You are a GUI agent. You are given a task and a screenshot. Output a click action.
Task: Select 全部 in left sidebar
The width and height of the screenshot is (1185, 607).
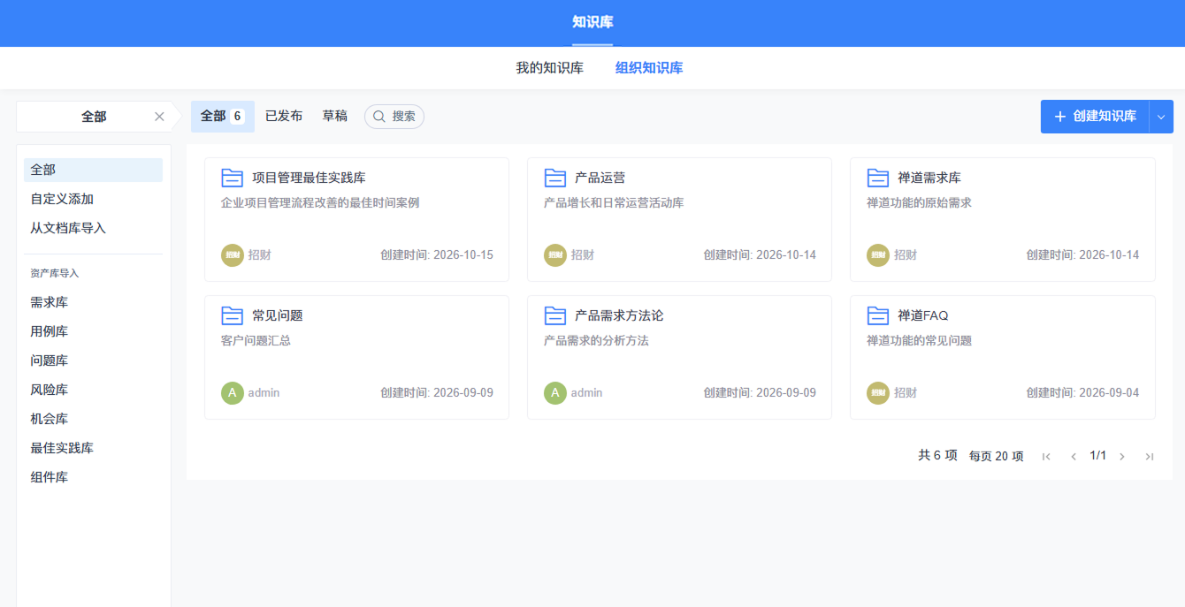[93, 170]
